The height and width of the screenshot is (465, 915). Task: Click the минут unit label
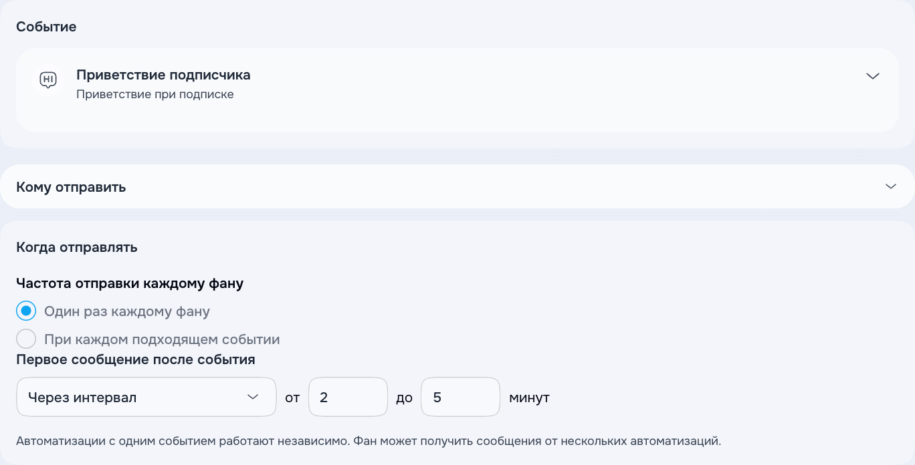click(x=529, y=398)
